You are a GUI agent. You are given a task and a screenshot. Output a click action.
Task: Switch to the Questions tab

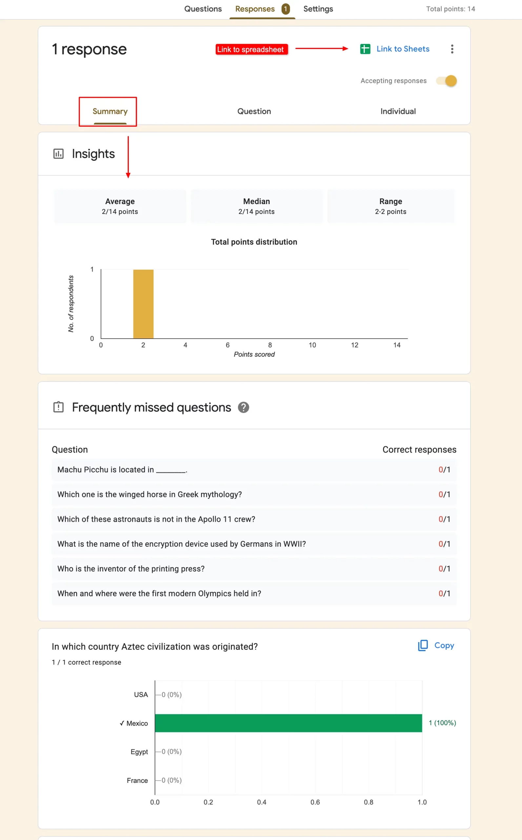pos(203,9)
